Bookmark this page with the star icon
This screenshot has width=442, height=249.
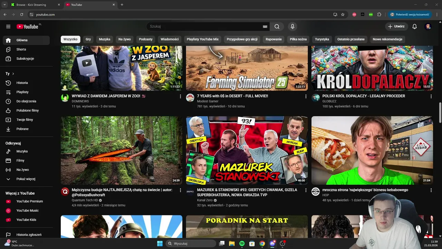click(343, 15)
